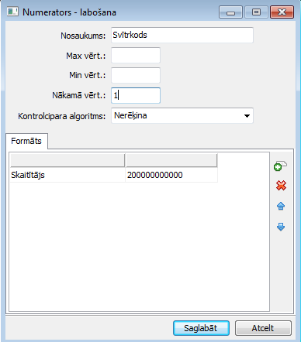Close the Numerators window
The height and width of the screenshot is (342, 301).
point(282,12)
